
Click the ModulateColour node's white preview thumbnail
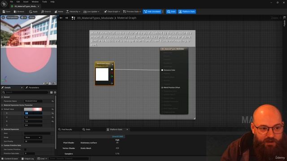(x=102, y=74)
